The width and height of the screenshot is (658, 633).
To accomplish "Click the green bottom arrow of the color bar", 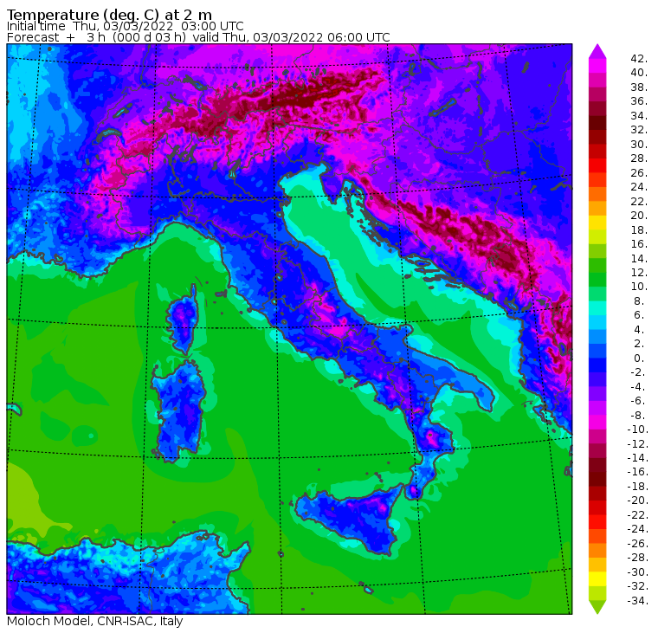I will 597,607.
